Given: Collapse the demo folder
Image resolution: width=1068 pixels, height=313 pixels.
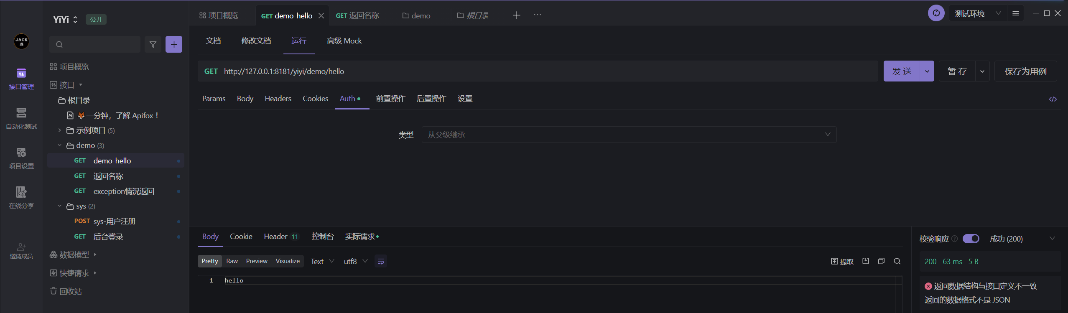Looking at the screenshot, I should pyautogui.click(x=59, y=145).
